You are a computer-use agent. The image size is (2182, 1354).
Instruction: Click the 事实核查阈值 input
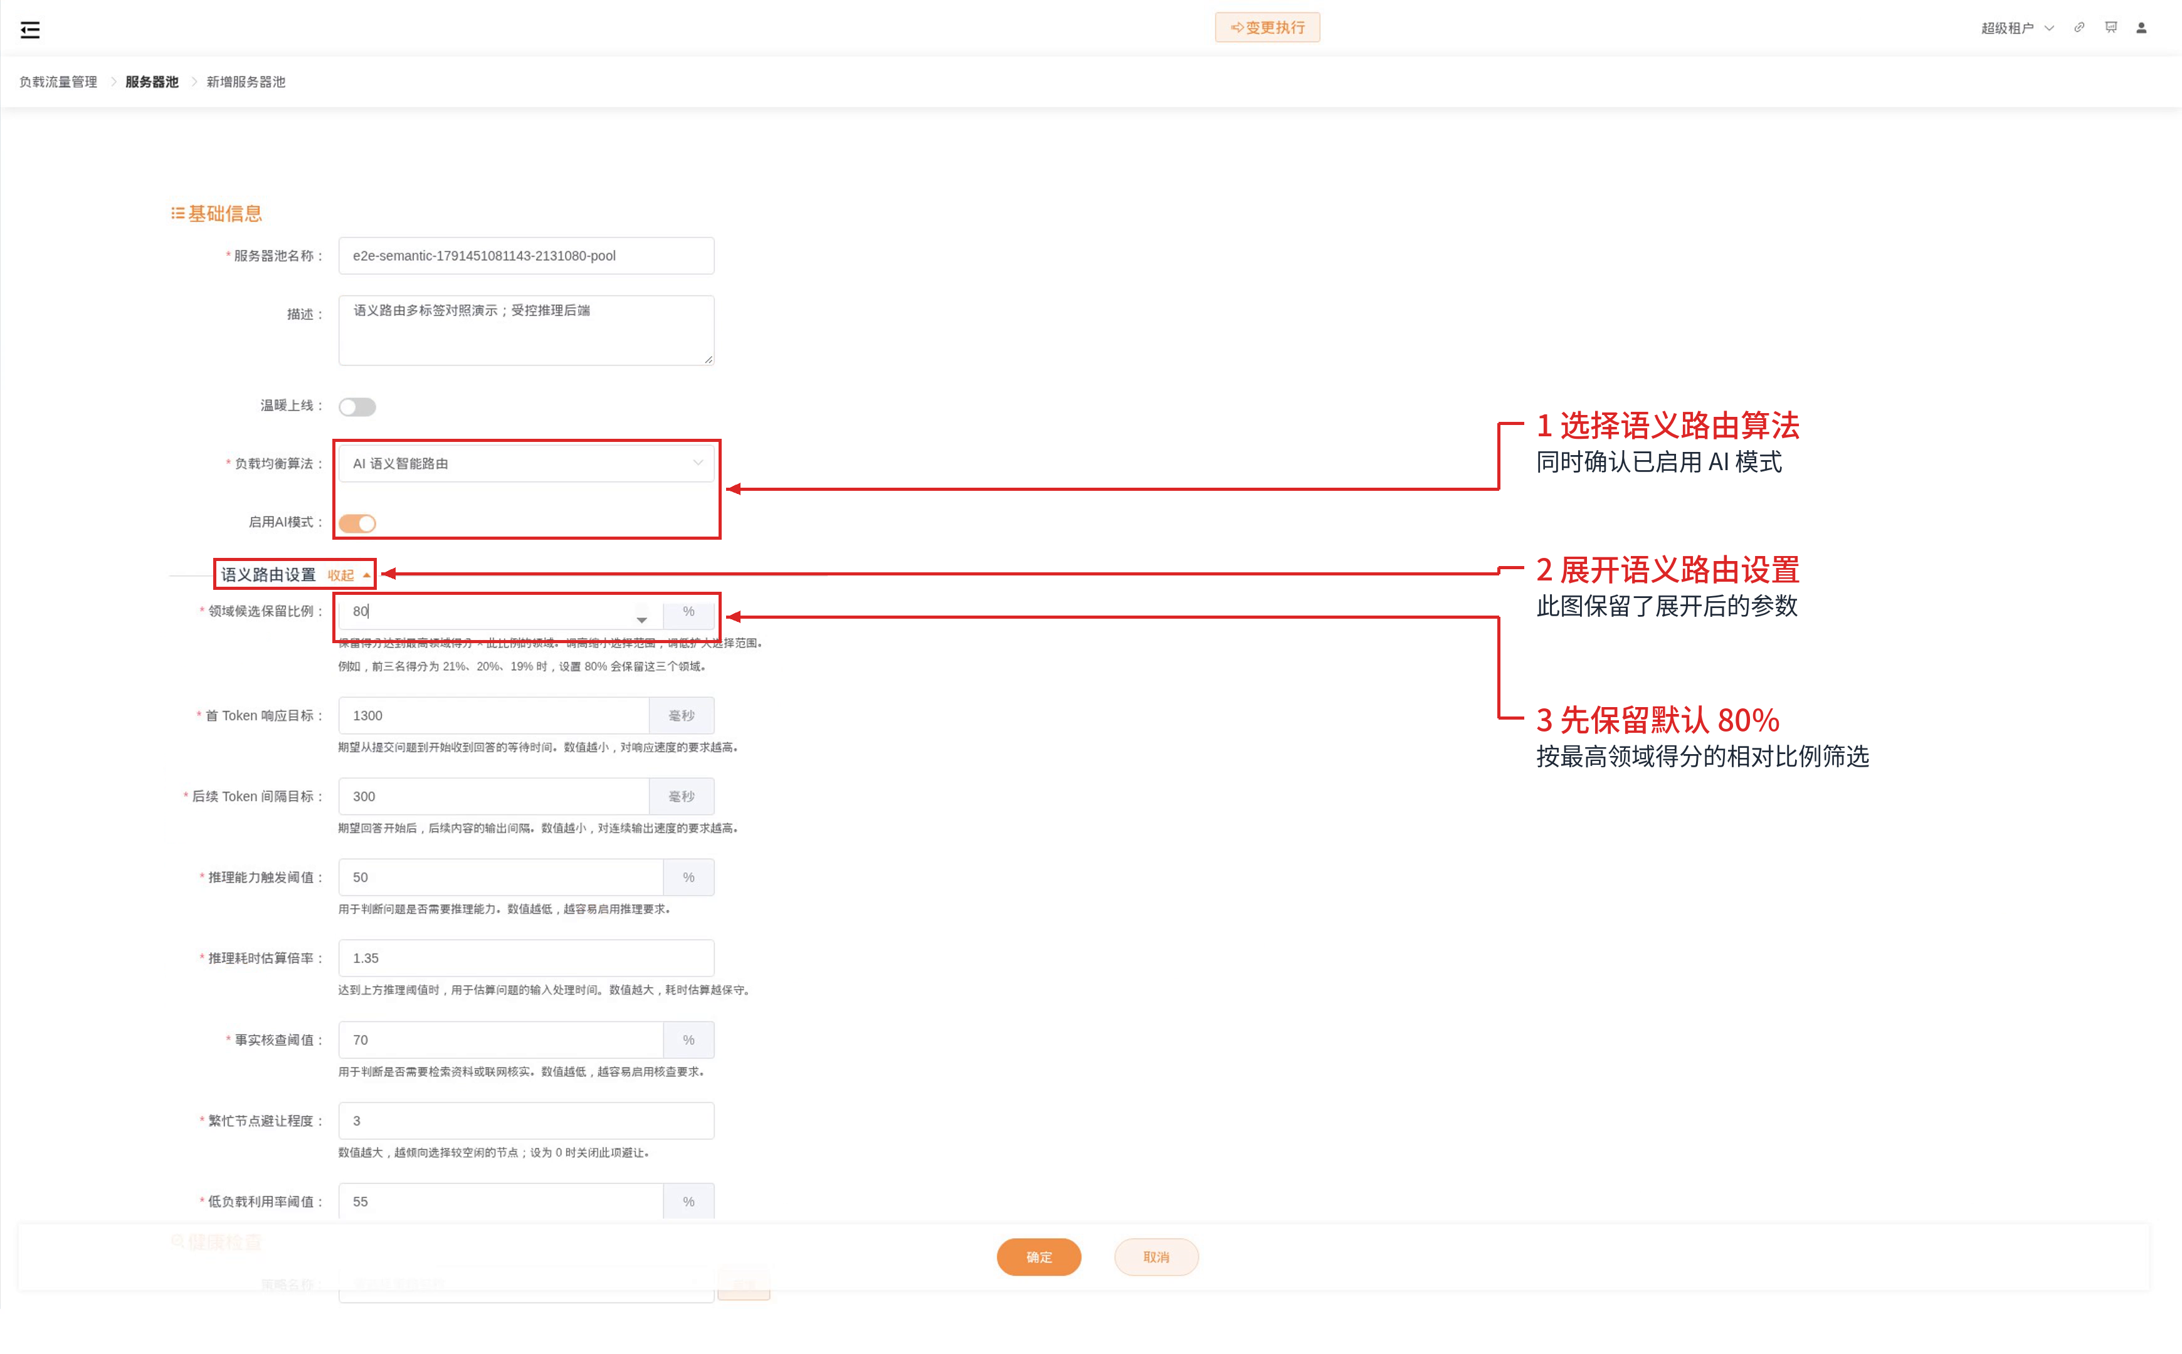pyautogui.click(x=501, y=1040)
